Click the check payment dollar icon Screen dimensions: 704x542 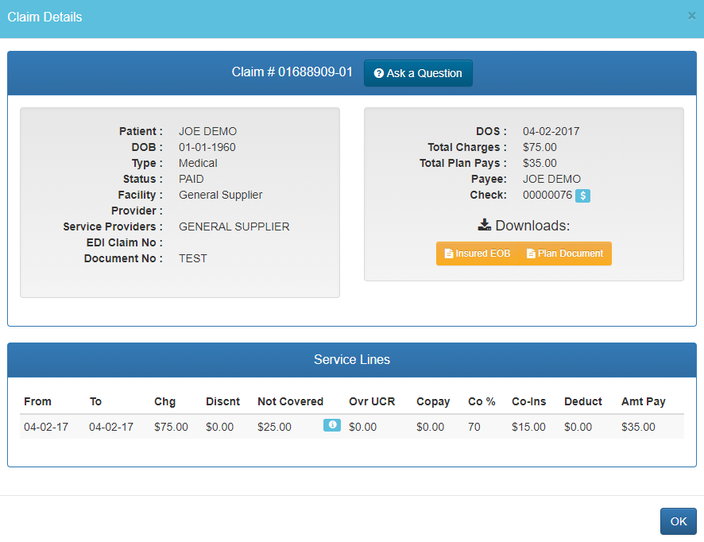582,196
